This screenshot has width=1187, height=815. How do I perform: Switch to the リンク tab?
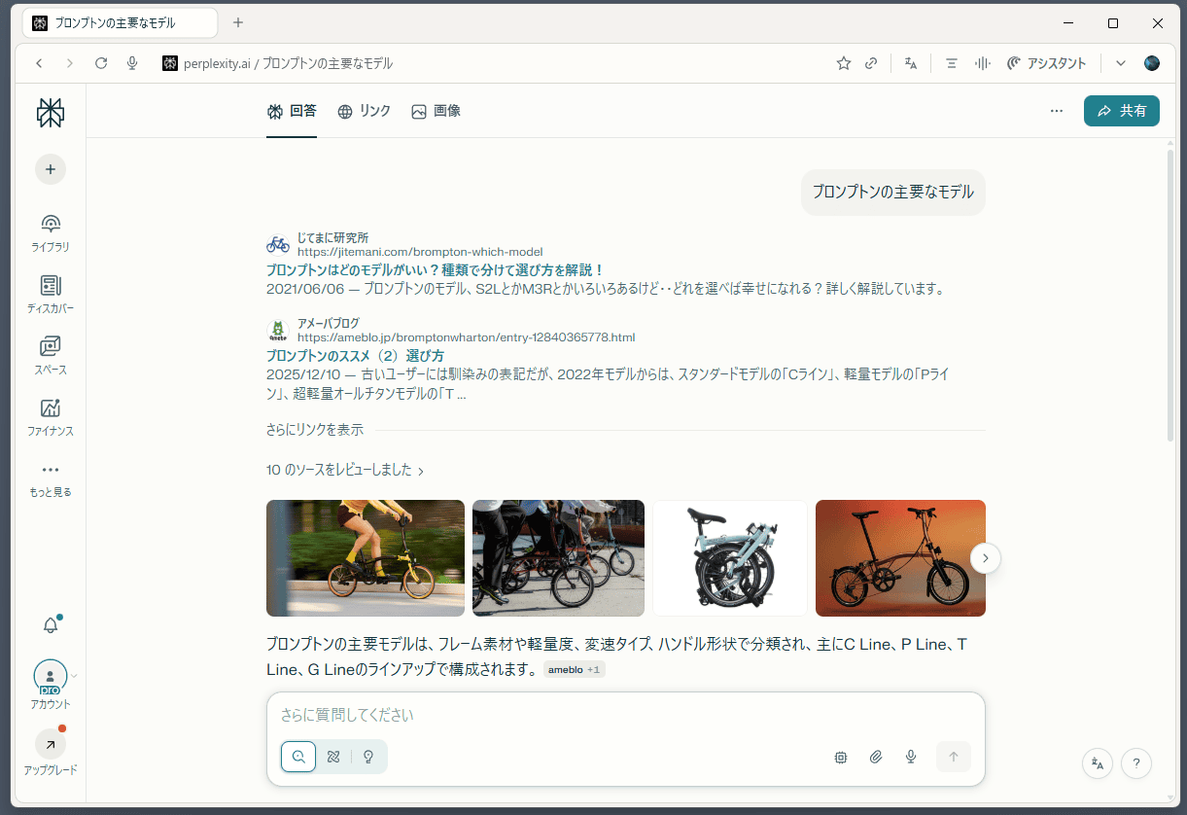[365, 111]
